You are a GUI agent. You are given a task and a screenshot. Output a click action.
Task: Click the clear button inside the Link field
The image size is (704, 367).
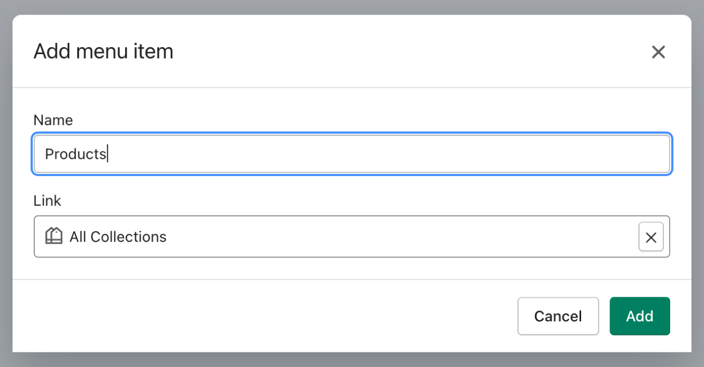[x=651, y=237]
